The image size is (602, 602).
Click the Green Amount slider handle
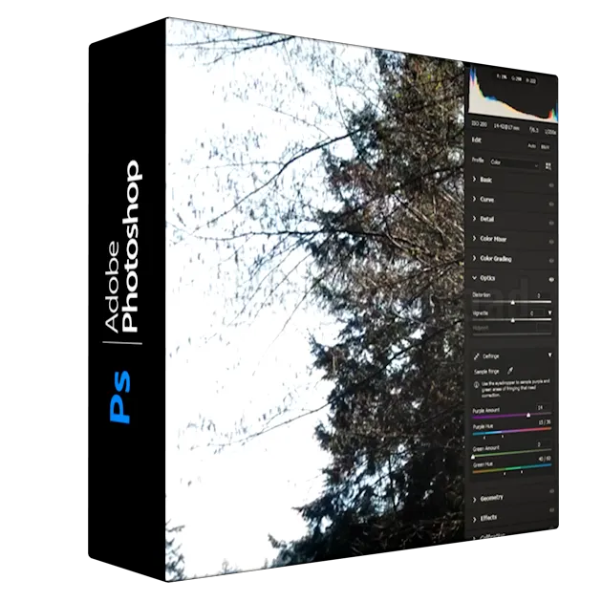(473, 457)
